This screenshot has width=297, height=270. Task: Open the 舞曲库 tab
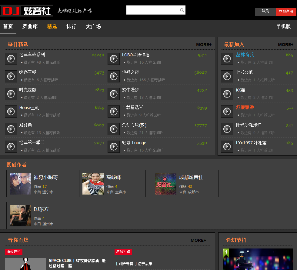[x=30, y=26]
